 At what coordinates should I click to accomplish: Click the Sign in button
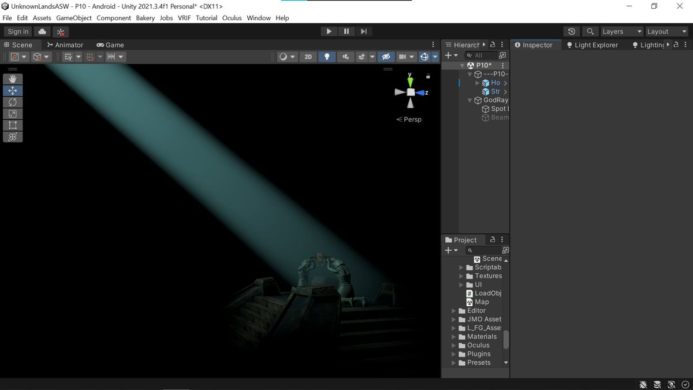(x=18, y=32)
